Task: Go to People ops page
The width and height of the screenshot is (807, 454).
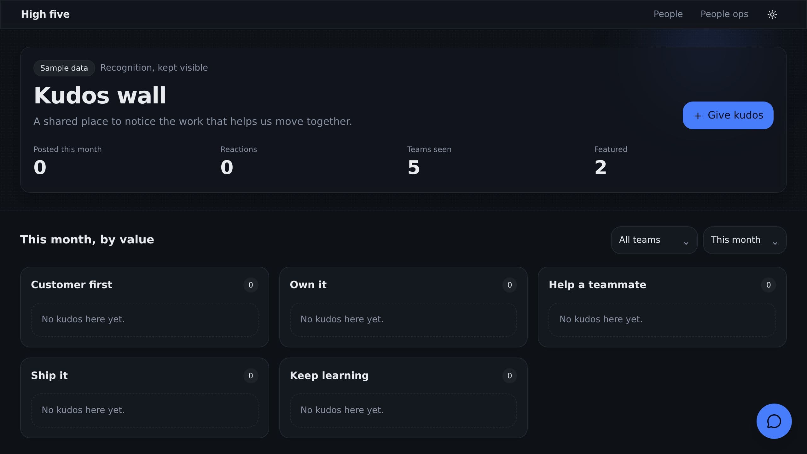Action: tap(724, 14)
